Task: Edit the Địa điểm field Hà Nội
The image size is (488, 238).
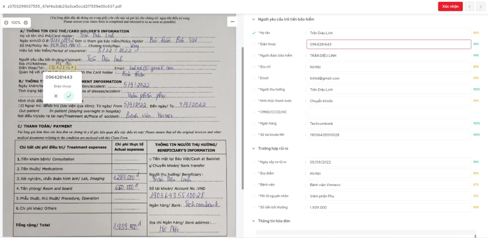Action: point(389,173)
